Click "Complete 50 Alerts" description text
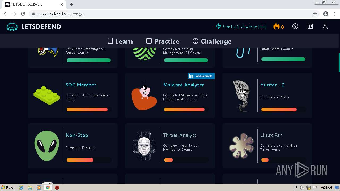 pos(275,97)
